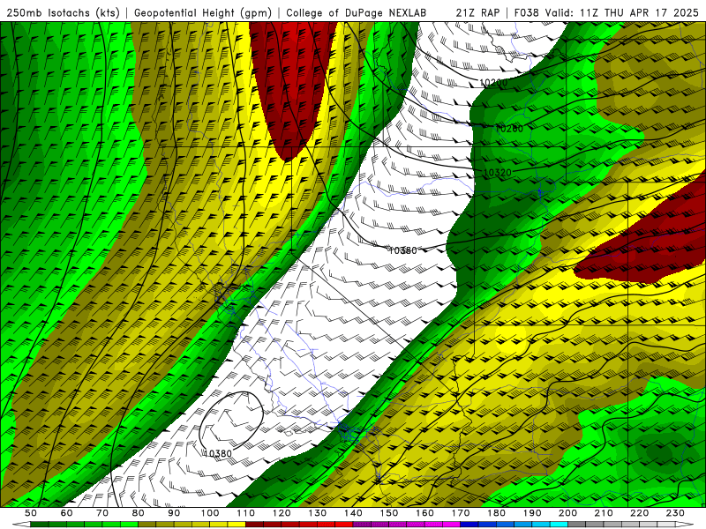Screen dimensions: 706x529
Task: Click the 10380 label beside the closed oval contour
Action: point(217,453)
